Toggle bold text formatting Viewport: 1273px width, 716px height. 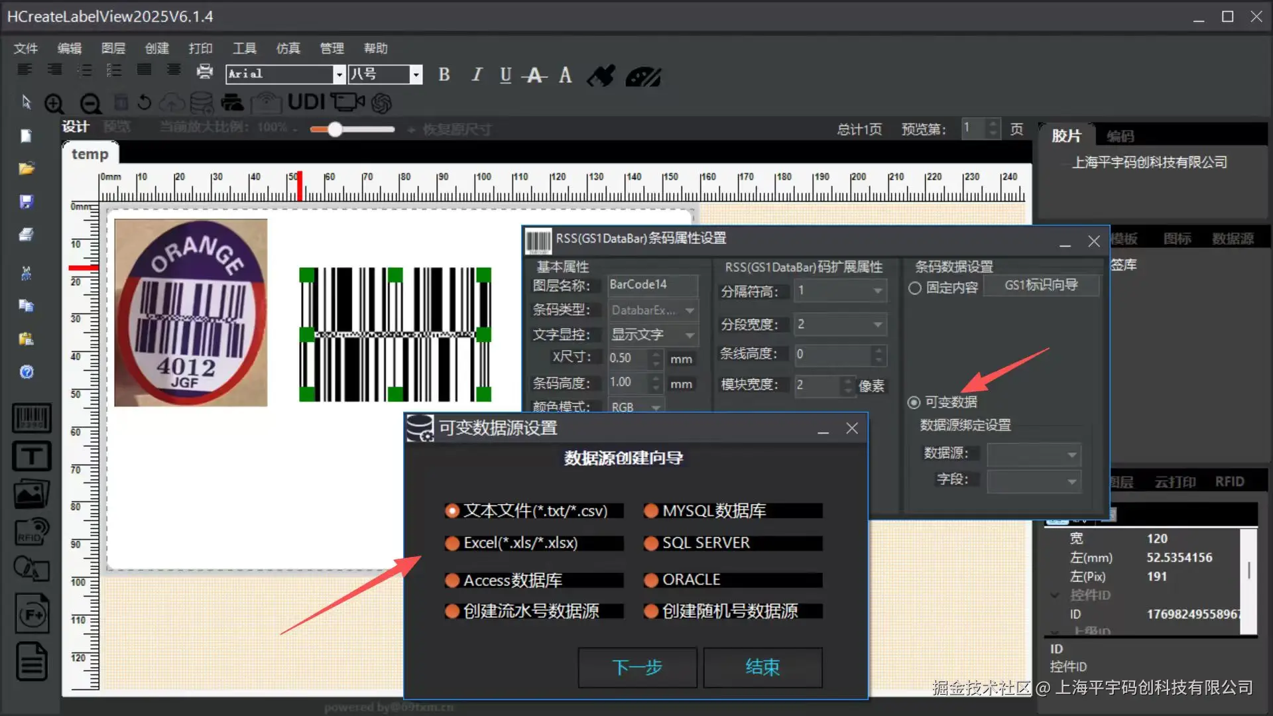444,75
